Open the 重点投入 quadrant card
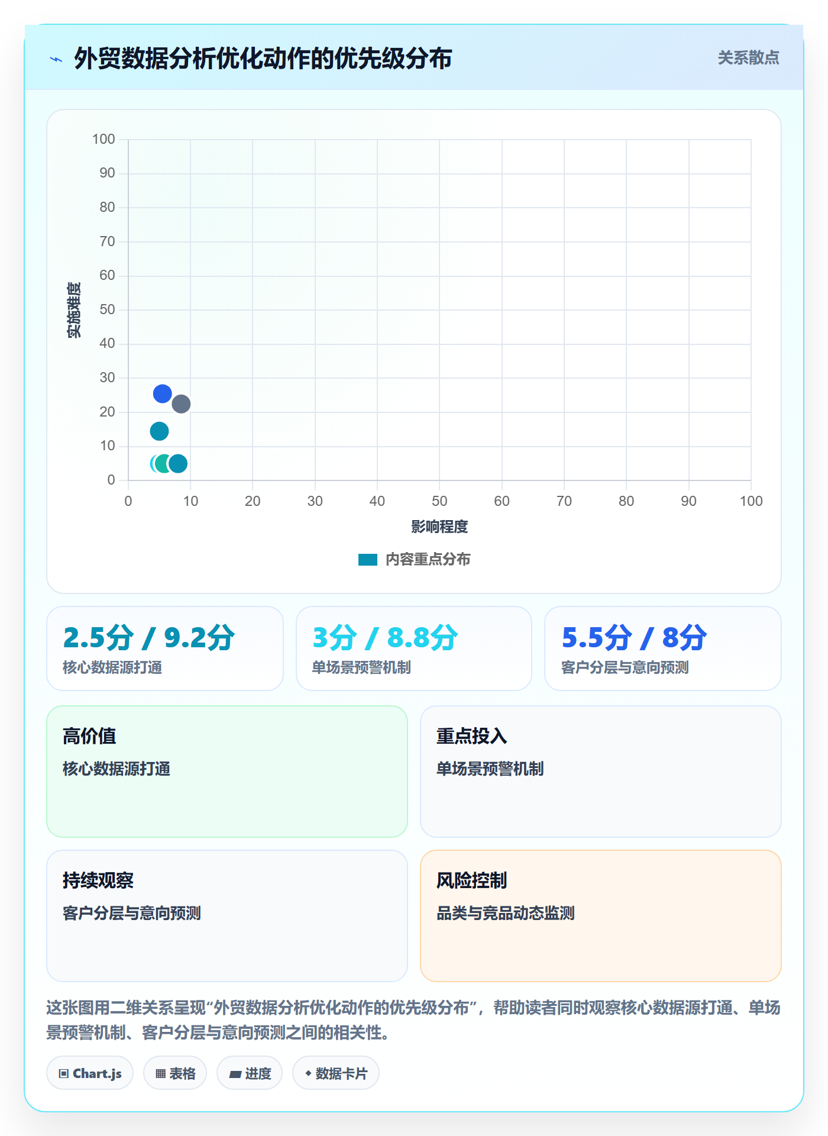This screenshot has width=828, height=1136. click(601, 772)
